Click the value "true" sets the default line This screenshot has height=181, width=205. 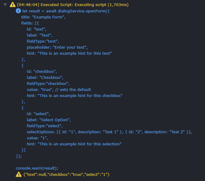coord(59,90)
